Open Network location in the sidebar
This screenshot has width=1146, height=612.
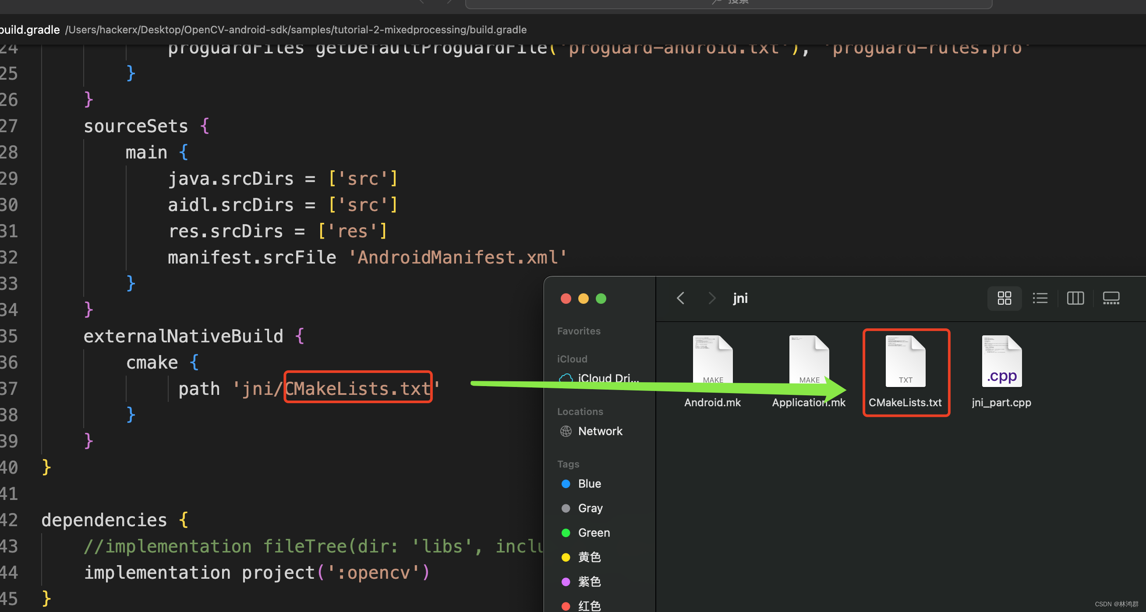tap(600, 431)
